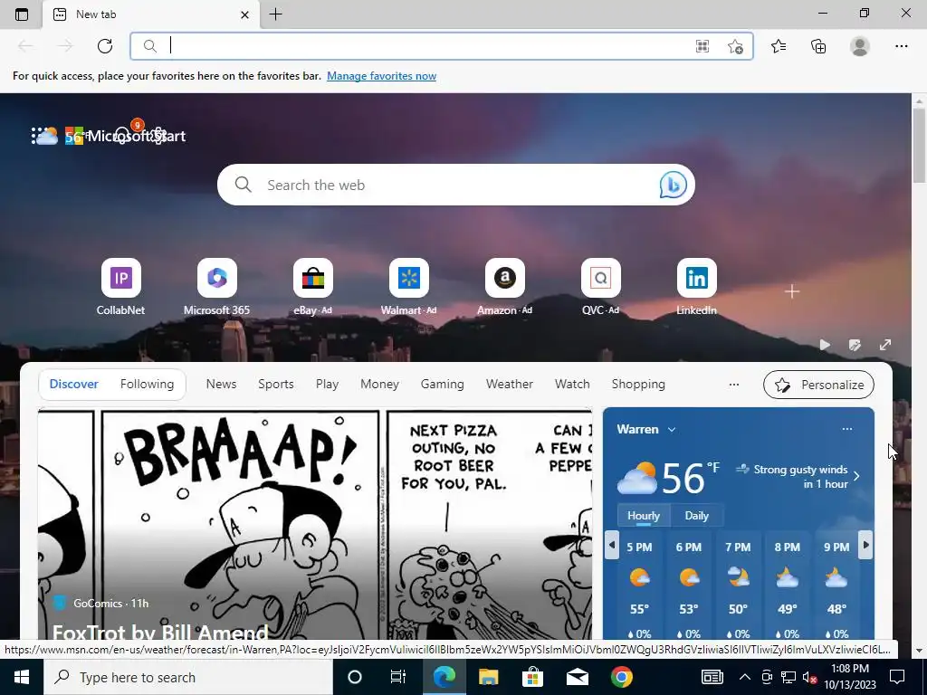Play the background video
Viewport: 927px width, 695px height.
[825, 345]
